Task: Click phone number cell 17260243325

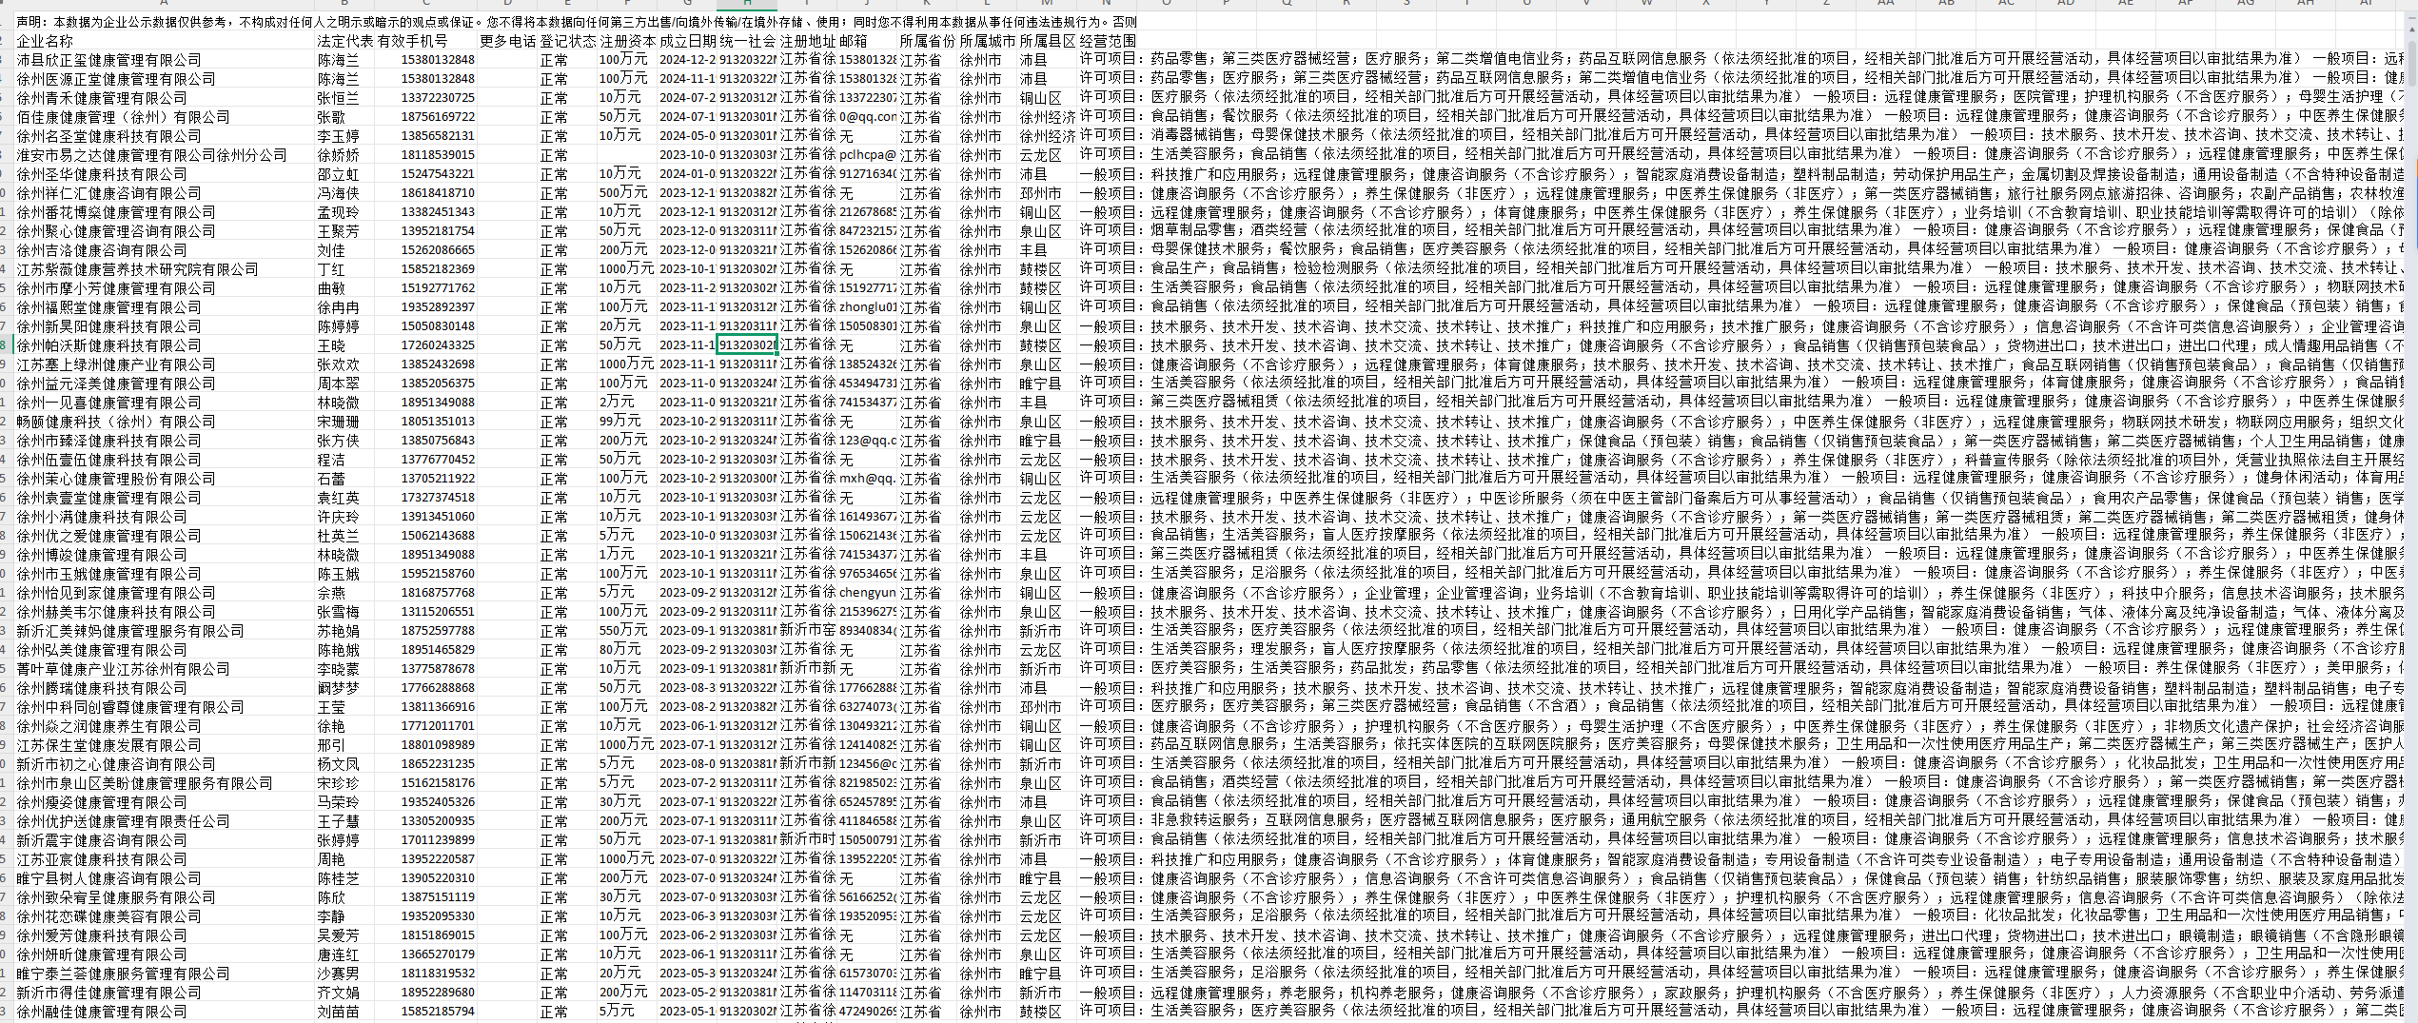Action: coord(437,345)
